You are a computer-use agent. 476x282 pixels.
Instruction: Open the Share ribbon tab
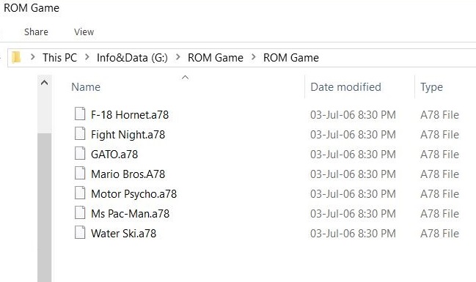click(36, 31)
